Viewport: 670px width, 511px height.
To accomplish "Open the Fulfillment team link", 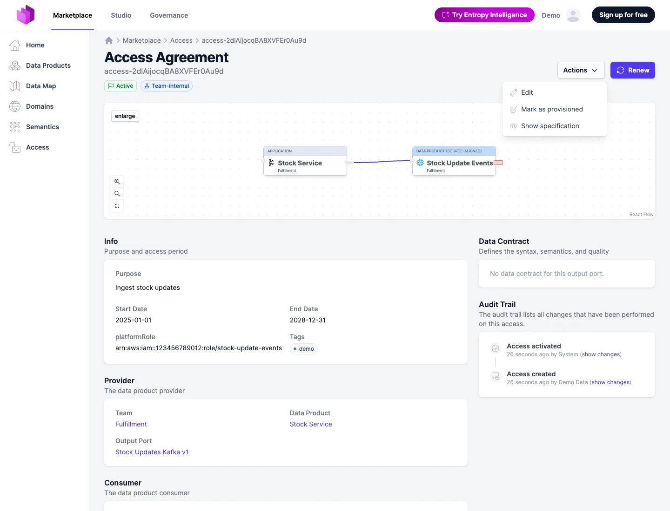I will 131,424.
